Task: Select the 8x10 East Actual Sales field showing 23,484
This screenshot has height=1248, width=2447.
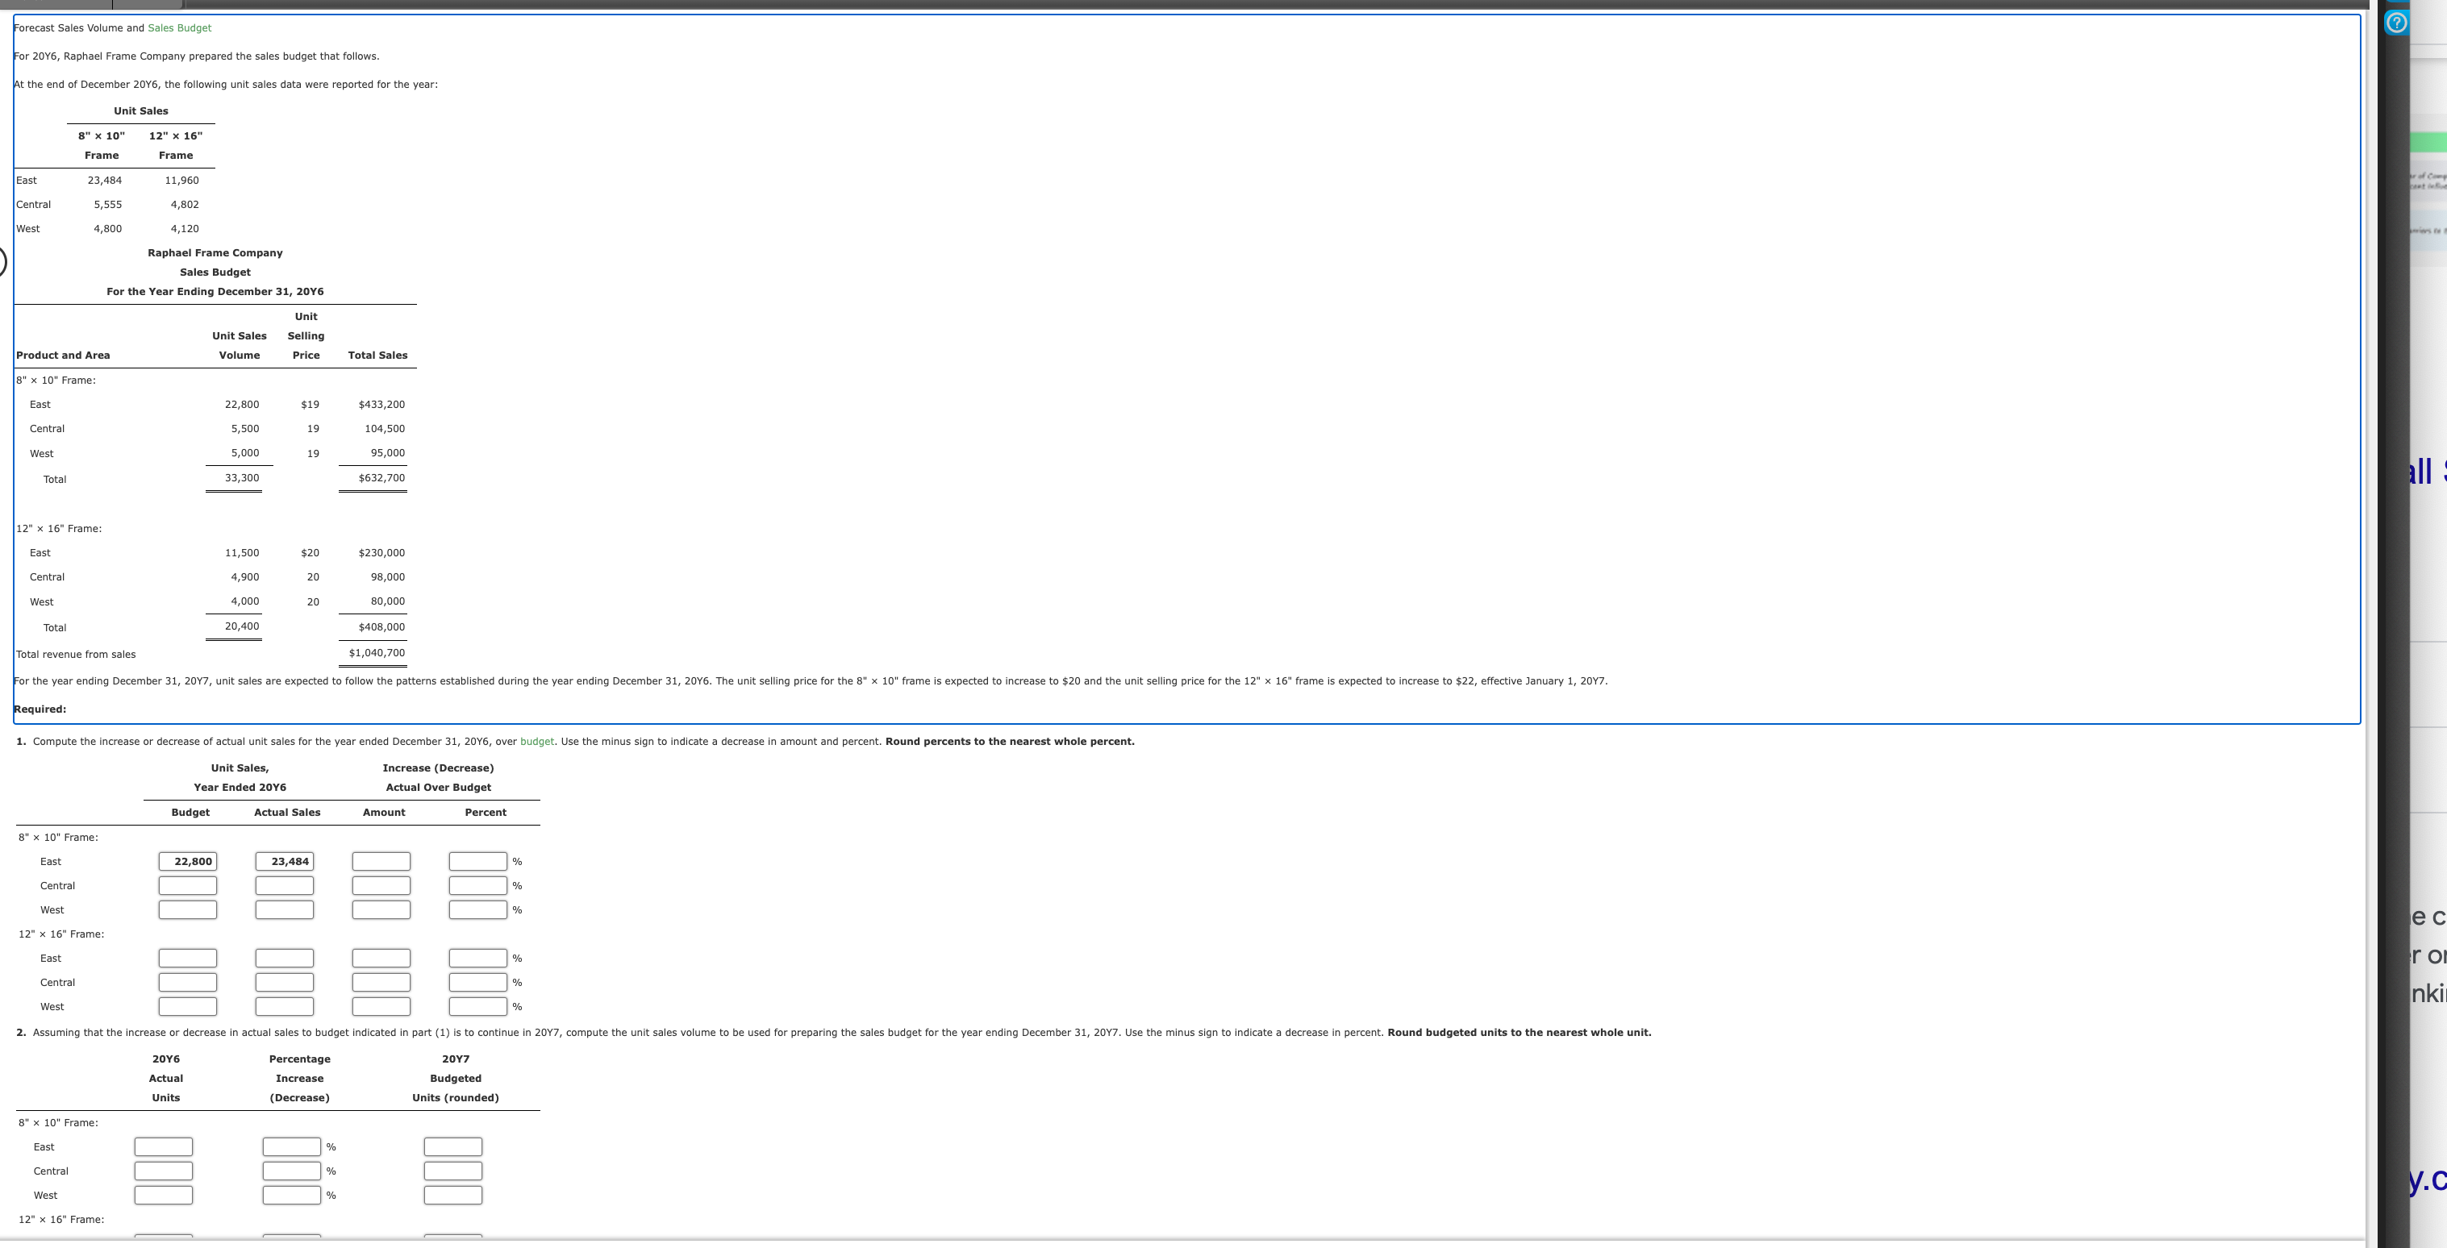Action: coord(284,860)
